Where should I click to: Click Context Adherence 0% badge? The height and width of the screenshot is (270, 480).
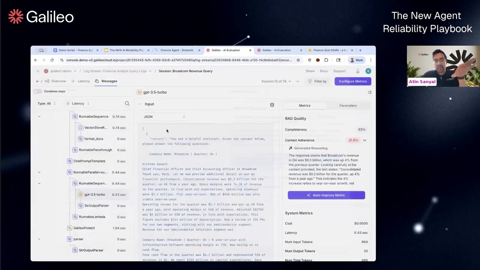coord(353,140)
